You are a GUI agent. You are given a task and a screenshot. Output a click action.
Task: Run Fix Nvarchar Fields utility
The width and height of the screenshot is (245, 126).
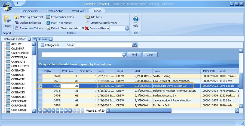point(60,17)
